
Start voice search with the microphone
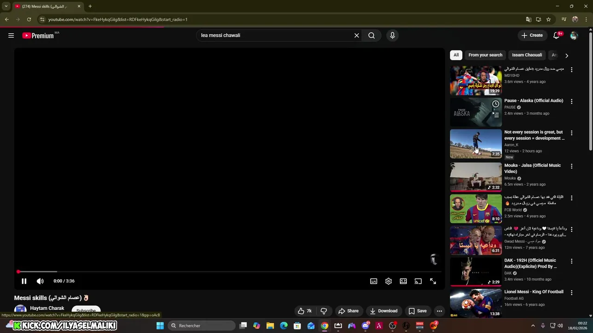(392, 35)
